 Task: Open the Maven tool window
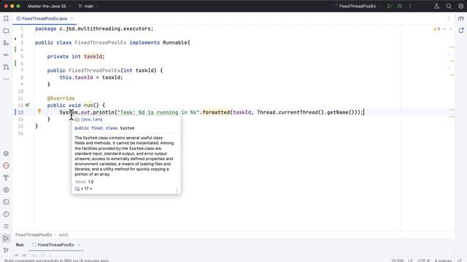pyautogui.click(x=460, y=18)
